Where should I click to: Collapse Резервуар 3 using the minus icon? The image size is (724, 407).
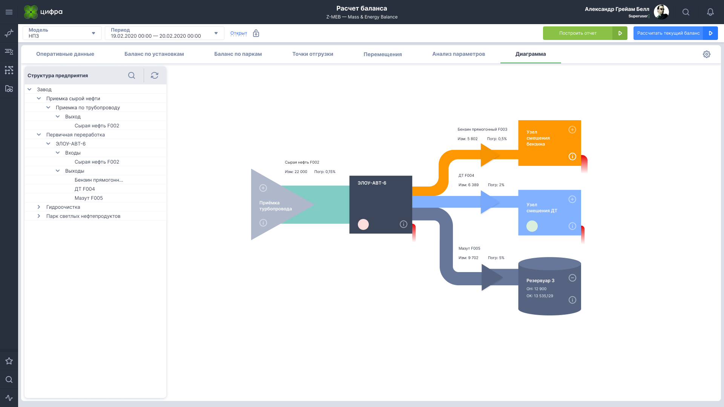click(572, 278)
